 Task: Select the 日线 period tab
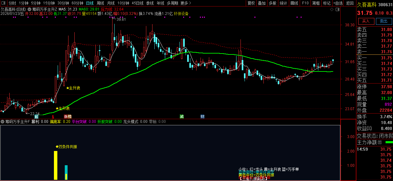pyautogui.click(x=90, y=3)
